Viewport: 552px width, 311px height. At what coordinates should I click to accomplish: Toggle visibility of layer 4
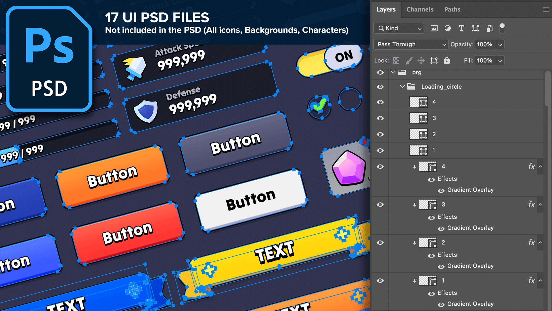click(x=380, y=102)
